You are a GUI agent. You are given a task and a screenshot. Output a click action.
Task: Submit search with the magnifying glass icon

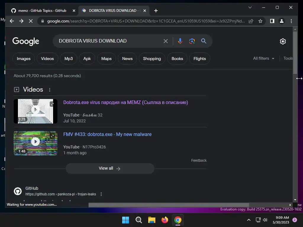204,41
